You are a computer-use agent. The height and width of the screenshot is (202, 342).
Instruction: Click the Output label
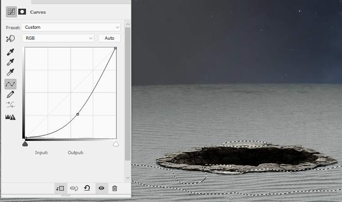point(75,153)
